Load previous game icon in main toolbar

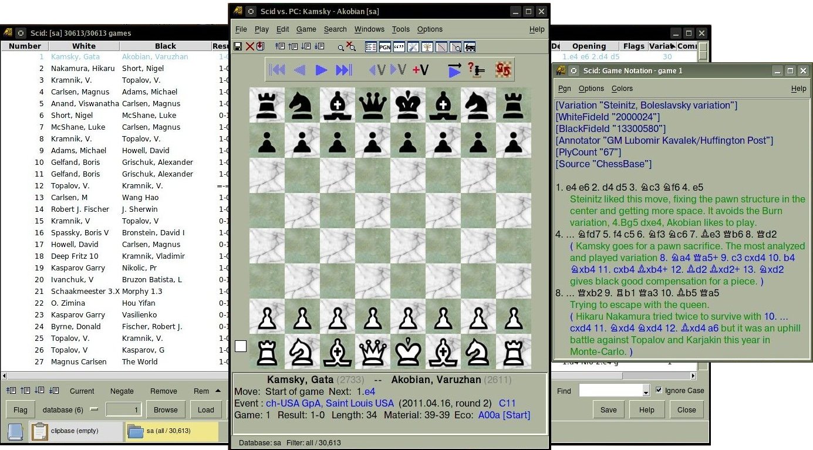click(x=293, y=46)
